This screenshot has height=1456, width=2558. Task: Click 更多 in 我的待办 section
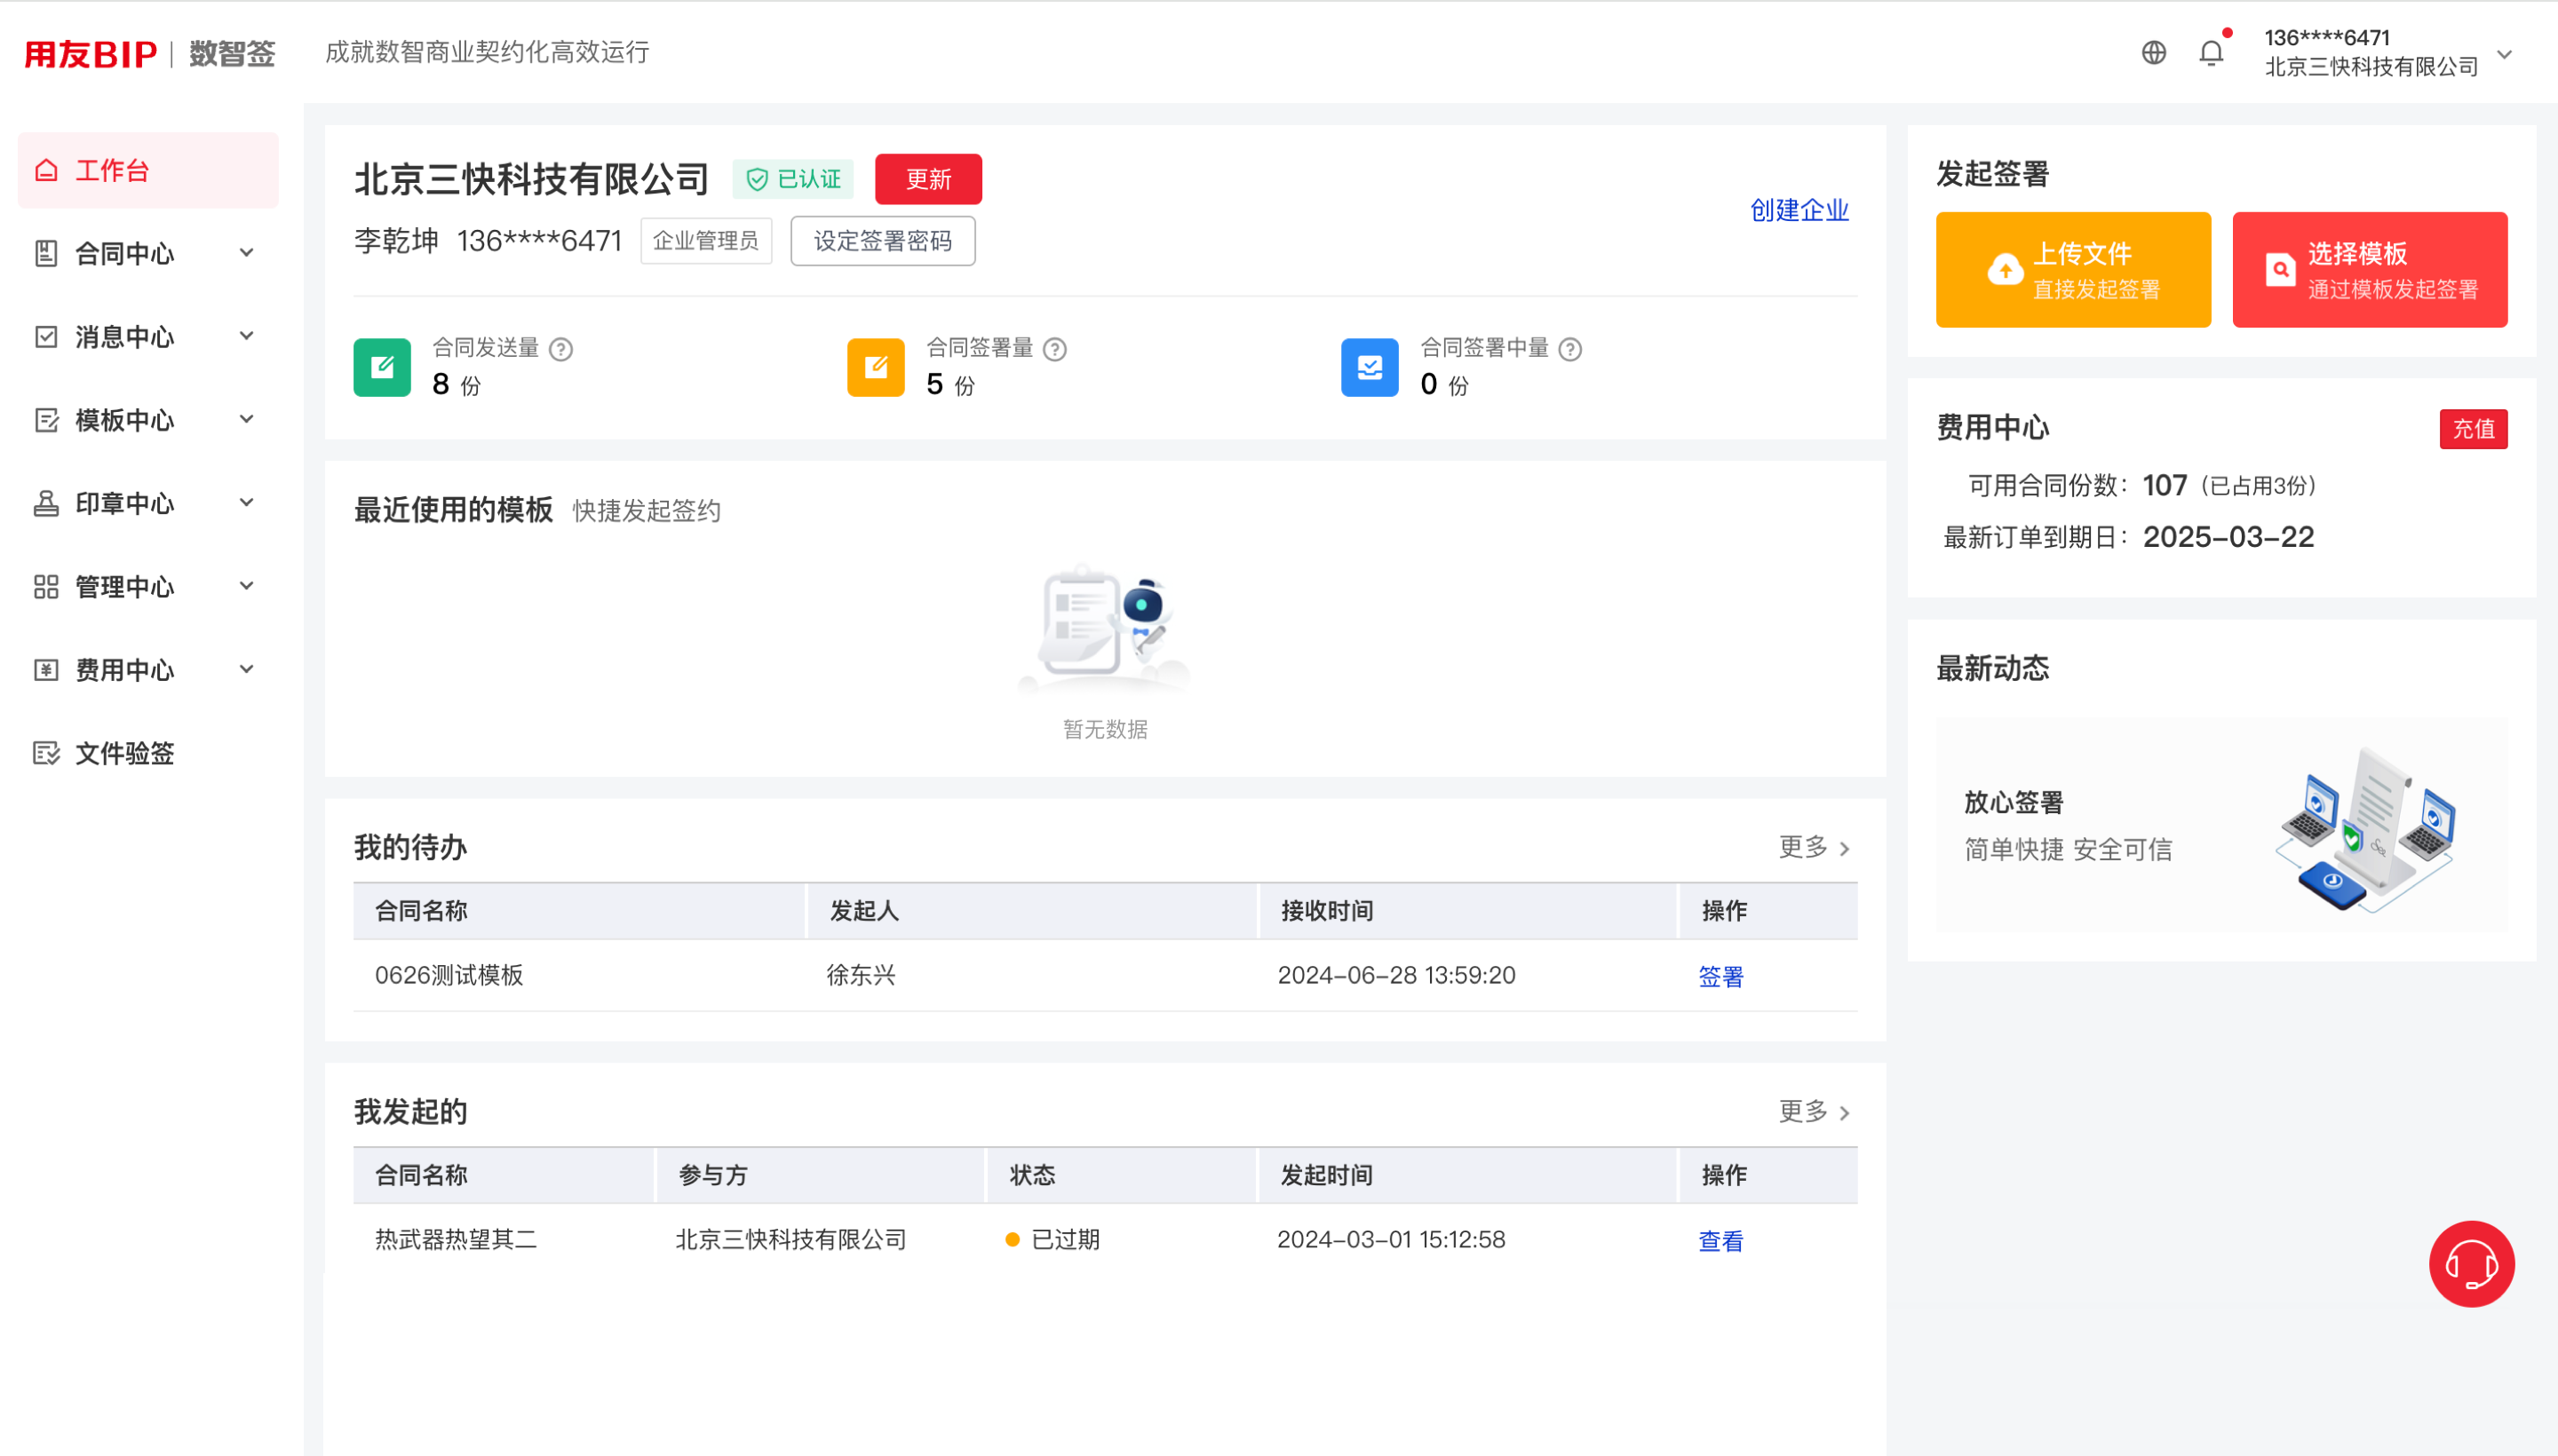point(1814,847)
